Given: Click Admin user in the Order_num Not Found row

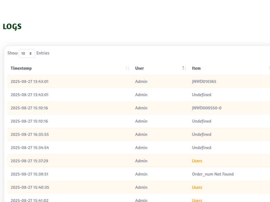Looking at the screenshot, I should click(141, 174).
